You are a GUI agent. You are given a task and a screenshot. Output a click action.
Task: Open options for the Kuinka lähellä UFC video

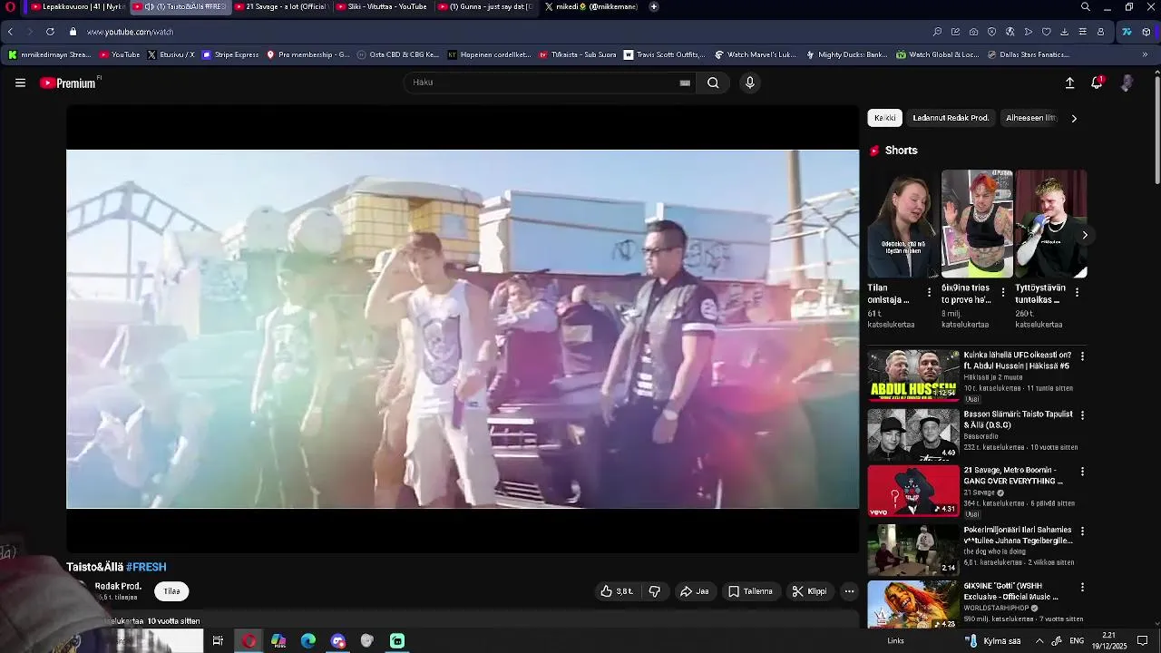[1082, 356]
